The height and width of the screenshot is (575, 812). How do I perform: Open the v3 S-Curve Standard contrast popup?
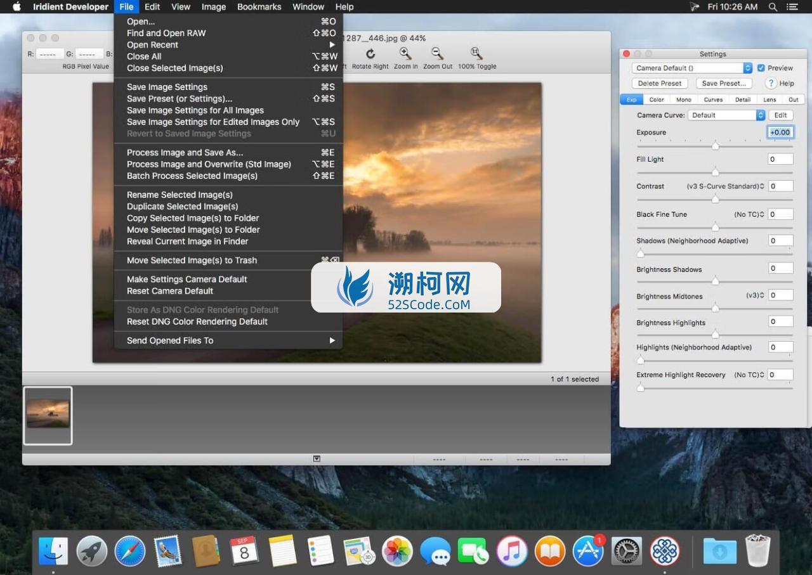[725, 186]
